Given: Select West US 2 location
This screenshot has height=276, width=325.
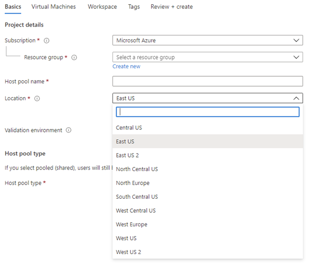Looking at the screenshot, I should click(x=208, y=252).
